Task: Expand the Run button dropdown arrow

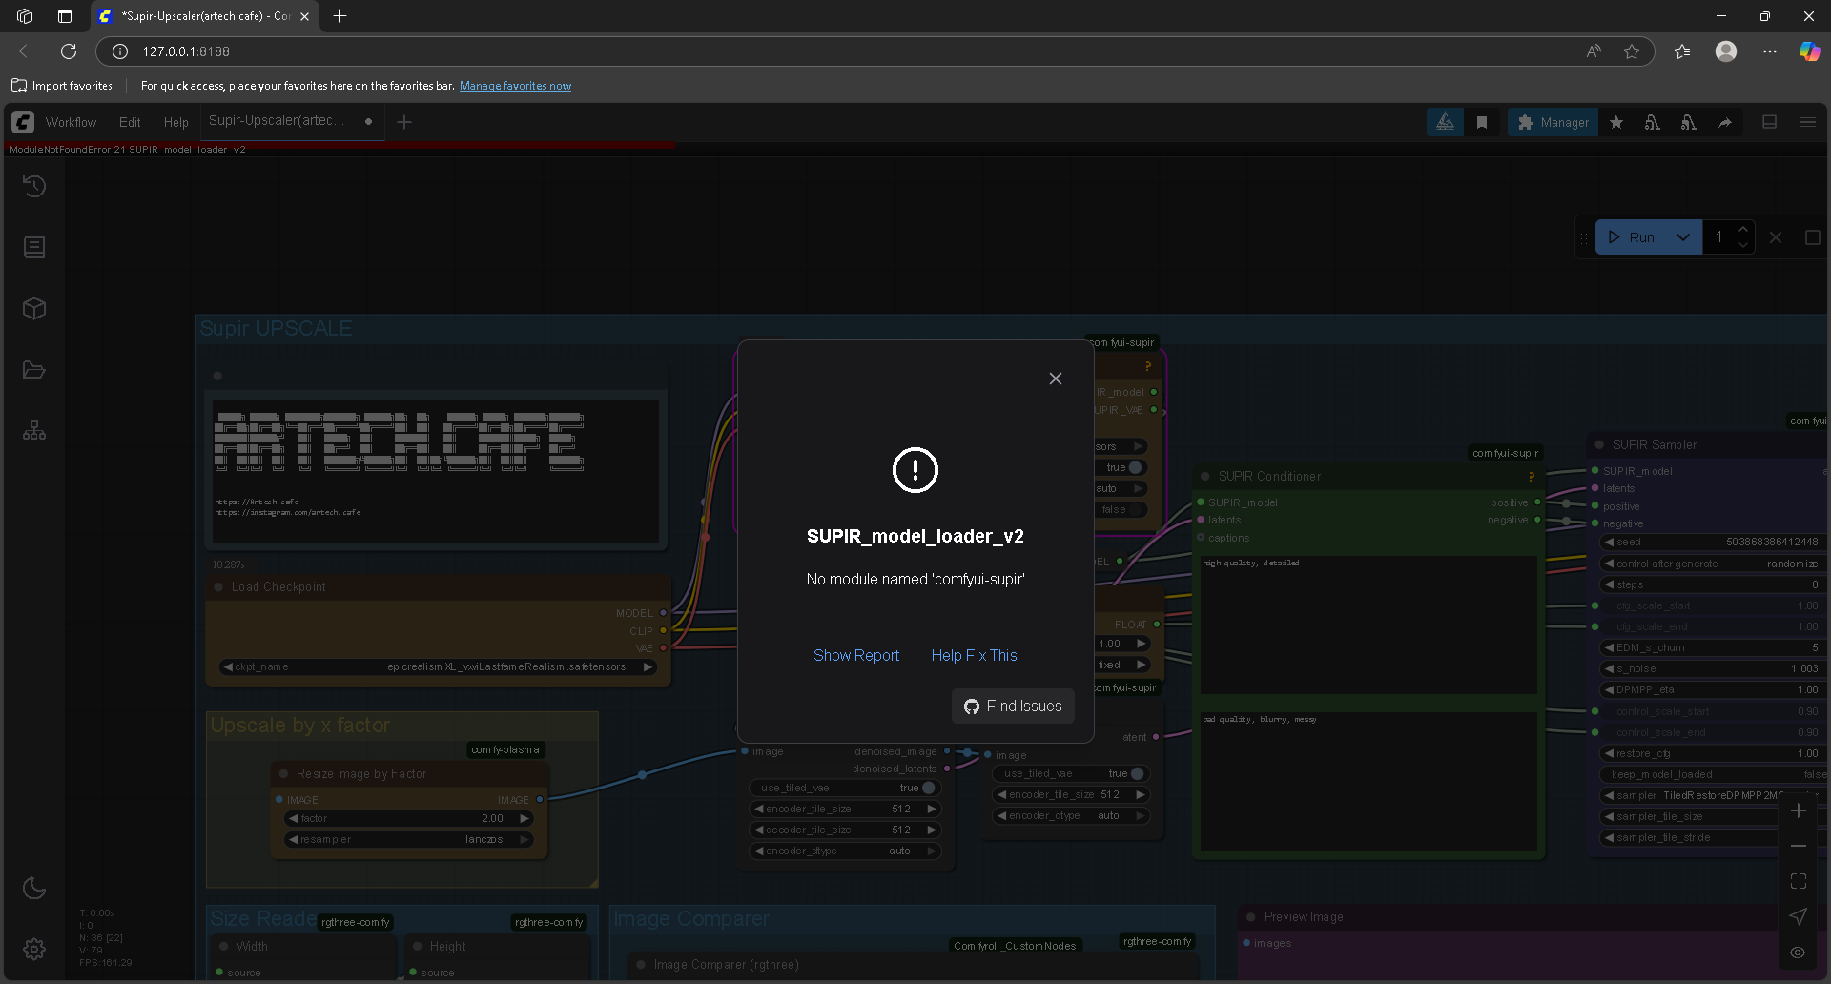Action: coord(1683,237)
